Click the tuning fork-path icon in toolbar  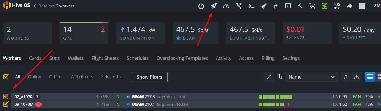coord(239,6)
